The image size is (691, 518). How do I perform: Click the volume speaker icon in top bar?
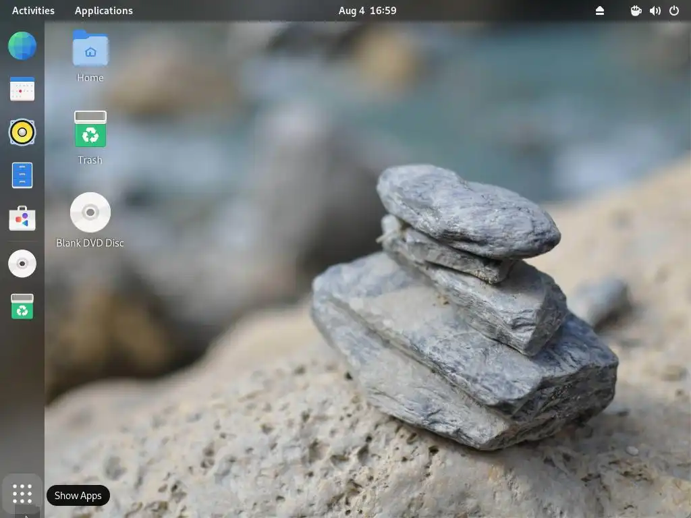click(x=655, y=11)
